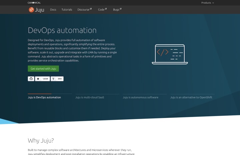240x155 pixels.
Task: Switch to Juju is an alternative to OpenShift tab
Action: tap(191, 97)
